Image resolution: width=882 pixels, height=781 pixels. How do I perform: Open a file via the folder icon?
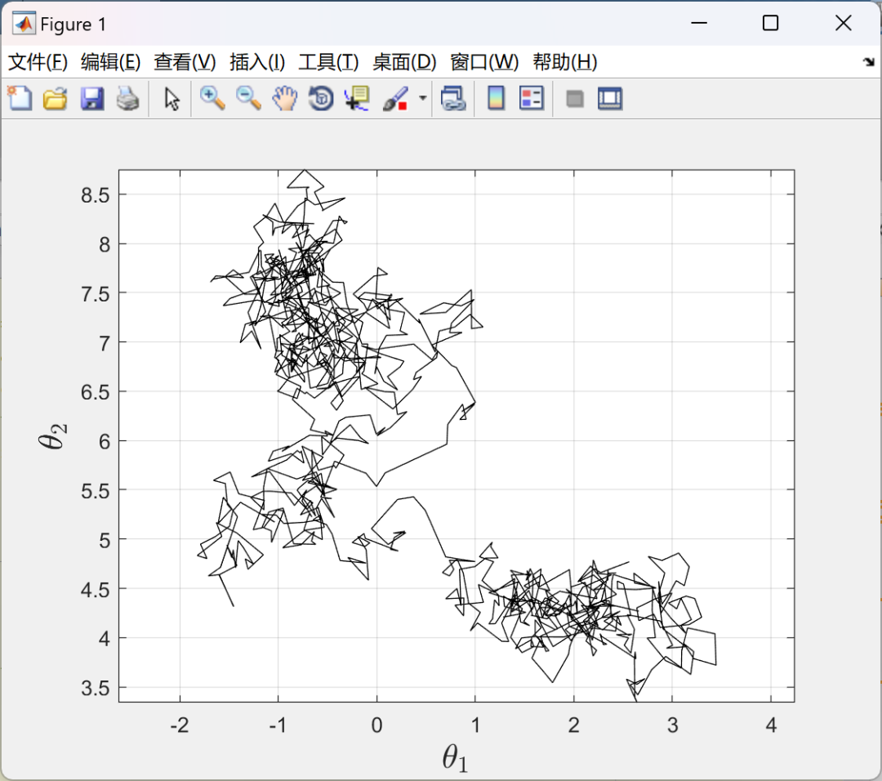tap(56, 99)
